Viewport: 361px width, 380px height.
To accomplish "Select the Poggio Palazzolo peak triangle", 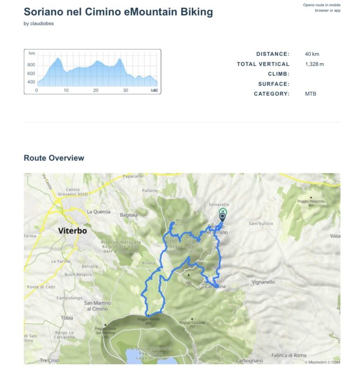I will tap(311, 198).
